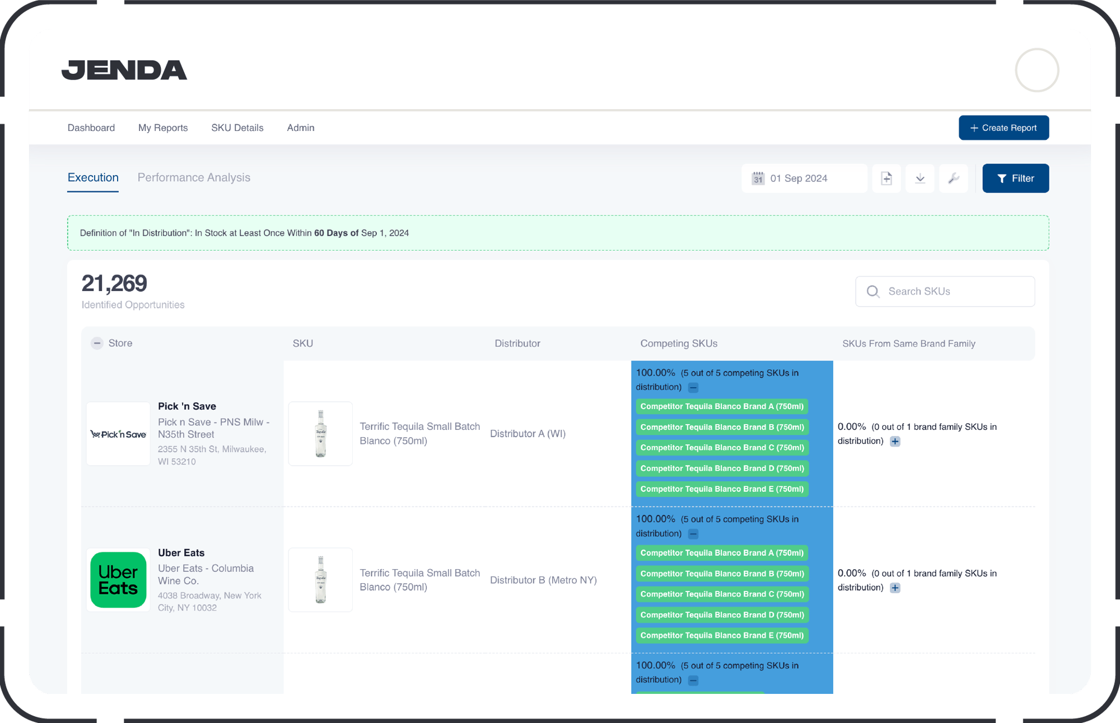The height and width of the screenshot is (723, 1120).
Task: Open My Reports menu item
Action: click(x=163, y=128)
